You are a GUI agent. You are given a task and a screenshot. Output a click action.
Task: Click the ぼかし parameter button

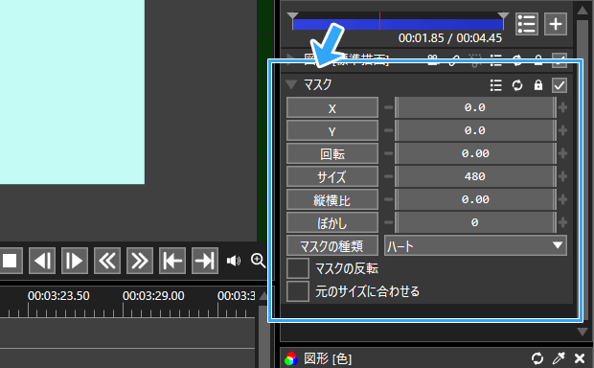332,222
